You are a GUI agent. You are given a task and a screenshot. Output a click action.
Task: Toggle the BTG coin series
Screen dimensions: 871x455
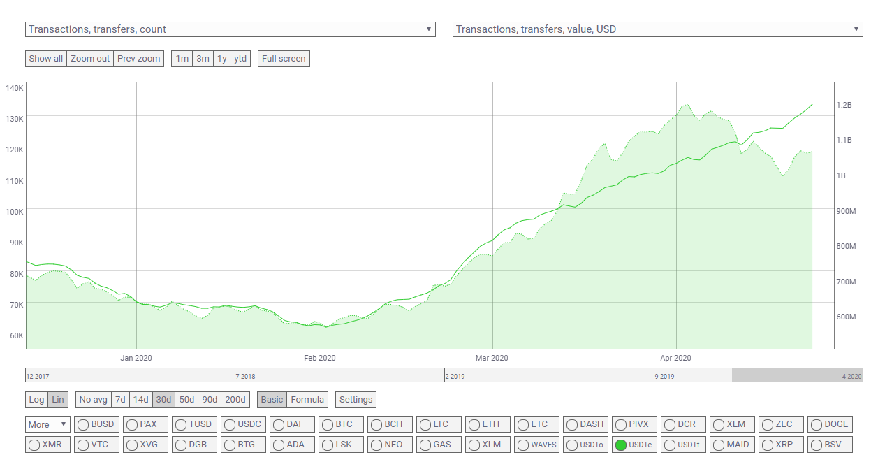tap(244, 445)
